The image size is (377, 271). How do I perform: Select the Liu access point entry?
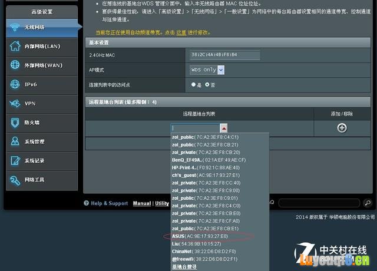pos(196,244)
